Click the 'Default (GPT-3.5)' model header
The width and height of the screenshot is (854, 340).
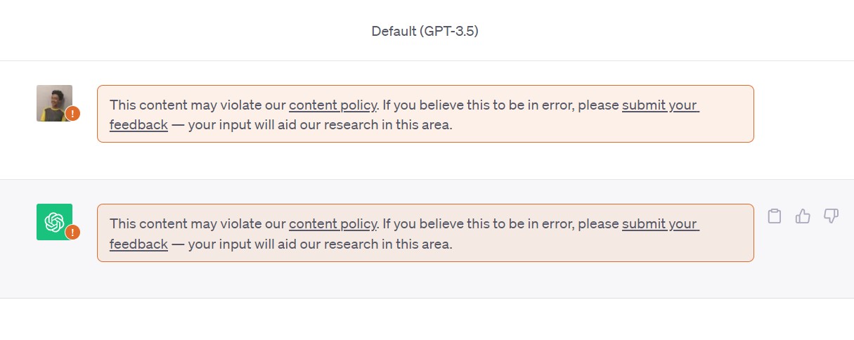[x=425, y=31]
